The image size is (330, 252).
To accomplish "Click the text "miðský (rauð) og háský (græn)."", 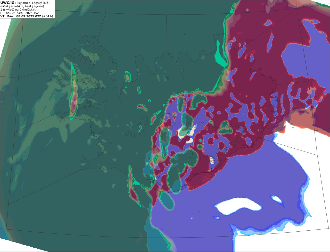I will click(x=22, y=6).
